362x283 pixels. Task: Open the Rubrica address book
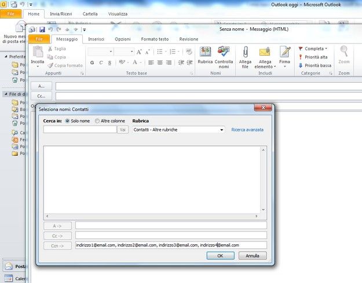[x=205, y=53]
